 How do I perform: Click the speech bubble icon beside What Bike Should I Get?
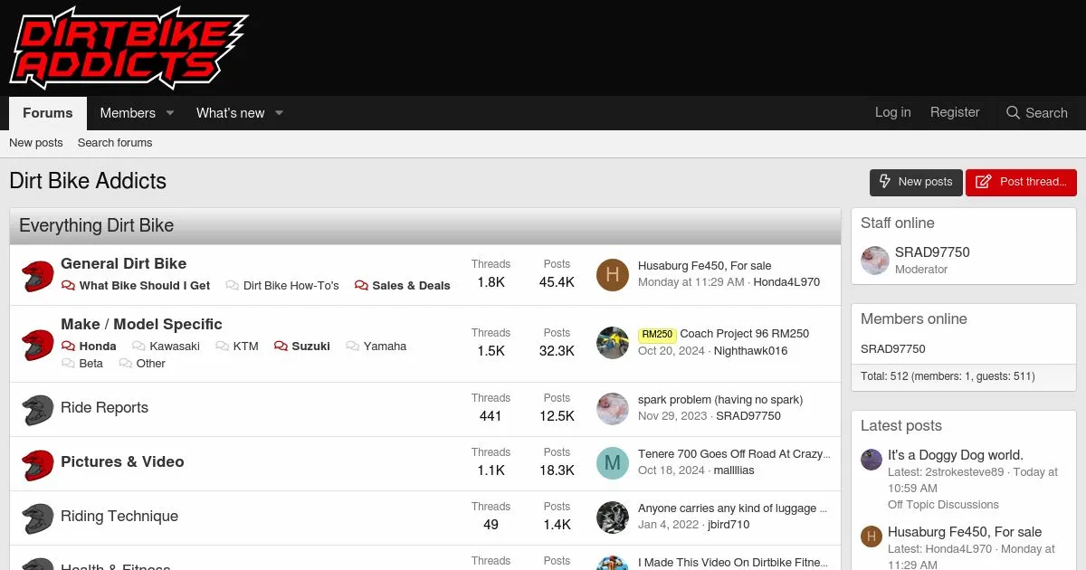(68, 285)
